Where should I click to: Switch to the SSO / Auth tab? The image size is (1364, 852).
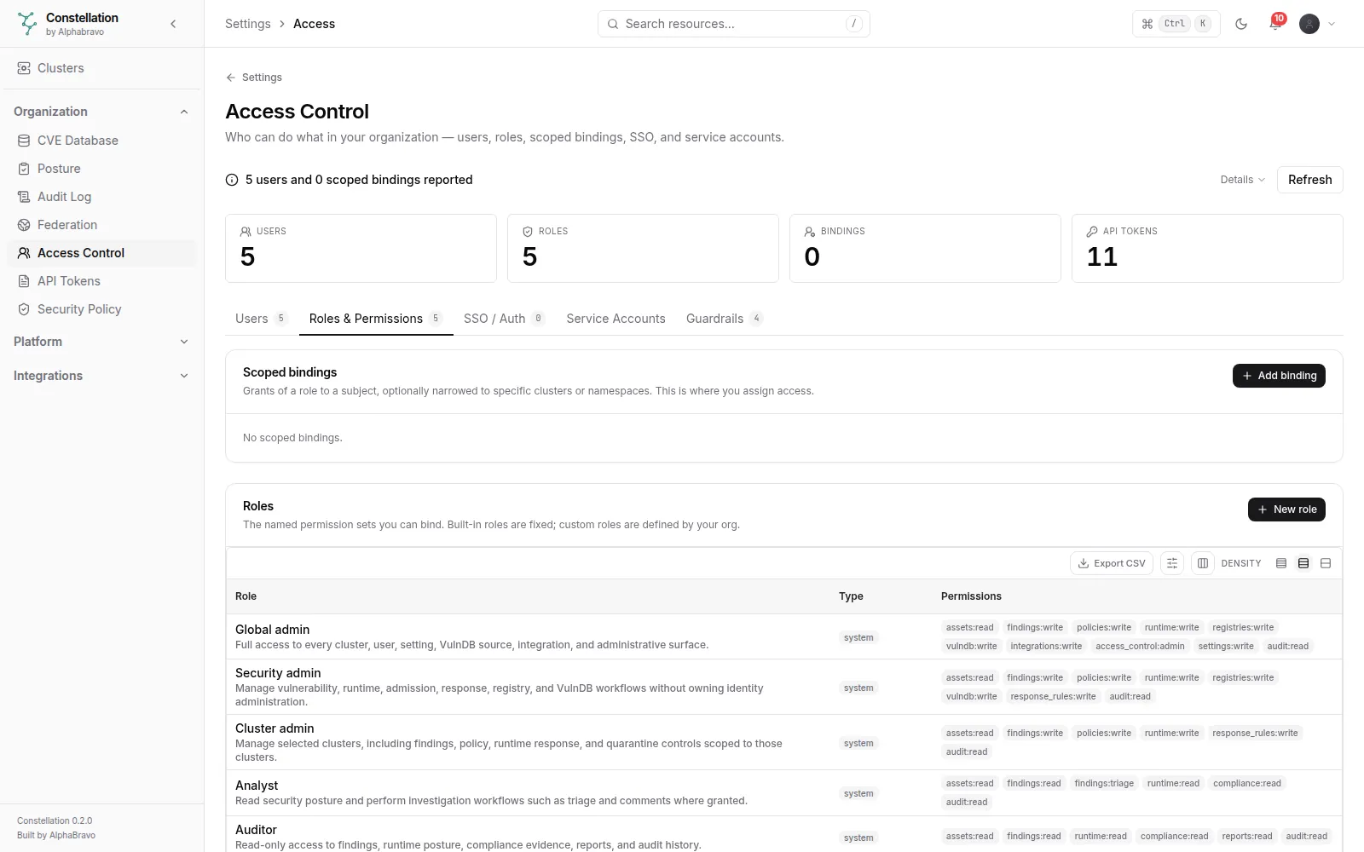(x=504, y=319)
